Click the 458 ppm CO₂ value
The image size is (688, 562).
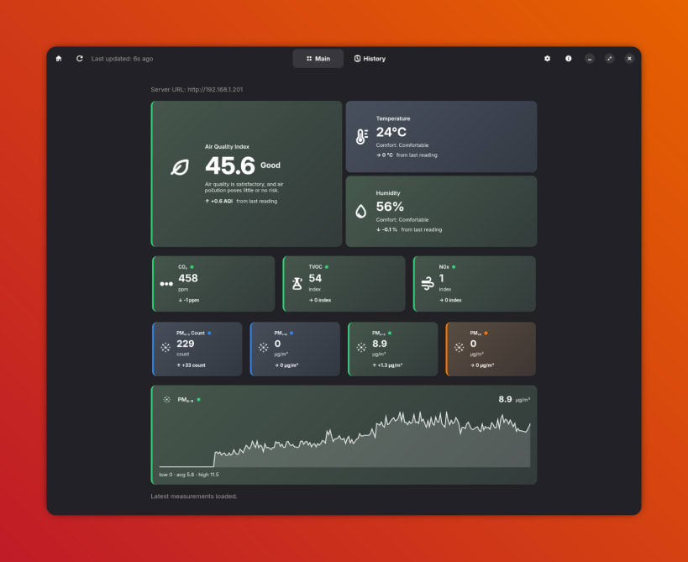[x=188, y=278]
